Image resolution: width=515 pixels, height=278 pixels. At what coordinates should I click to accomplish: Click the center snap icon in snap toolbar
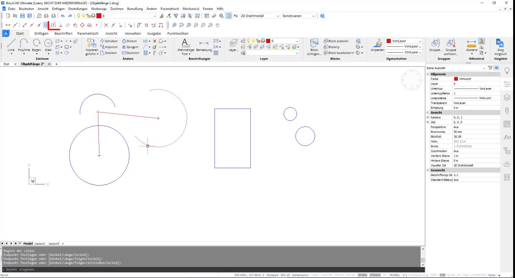(46, 25)
